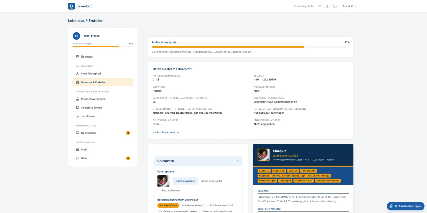Click the Datei auswählen button
The image size is (427, 213).
pyautogui.click(x=185, y=181)
